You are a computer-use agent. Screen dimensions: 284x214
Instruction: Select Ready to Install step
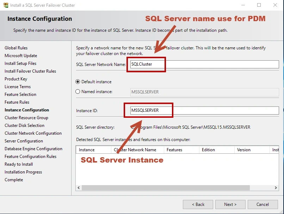[19, 164]
